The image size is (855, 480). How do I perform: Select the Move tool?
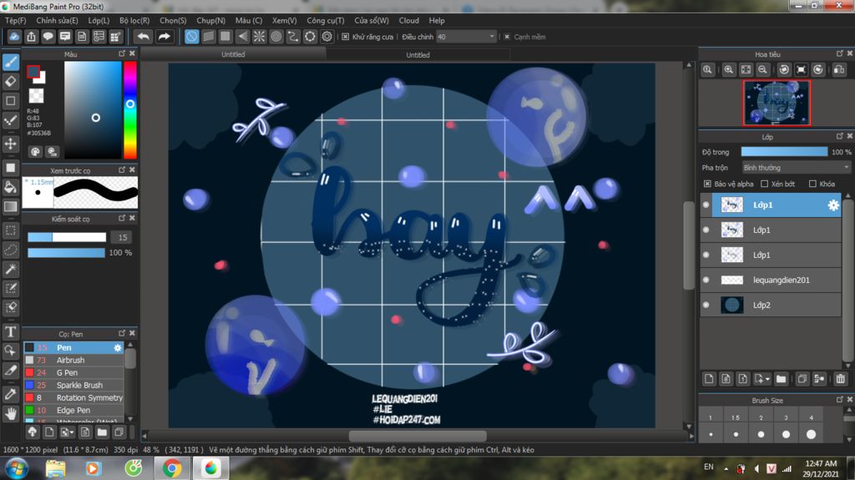tap(11, 144)
